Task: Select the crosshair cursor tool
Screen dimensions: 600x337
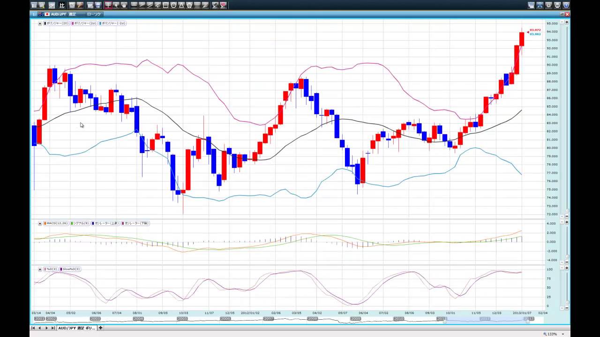Action: [x=108, y=5]
